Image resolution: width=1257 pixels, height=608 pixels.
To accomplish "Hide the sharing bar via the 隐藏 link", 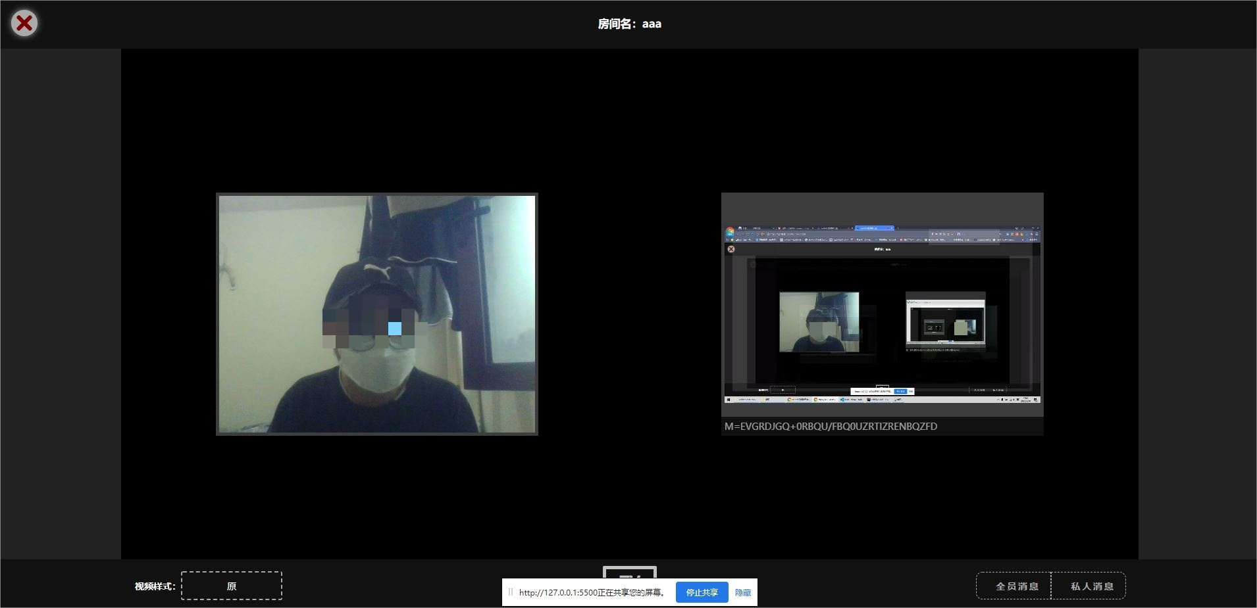I will point(742,592).
